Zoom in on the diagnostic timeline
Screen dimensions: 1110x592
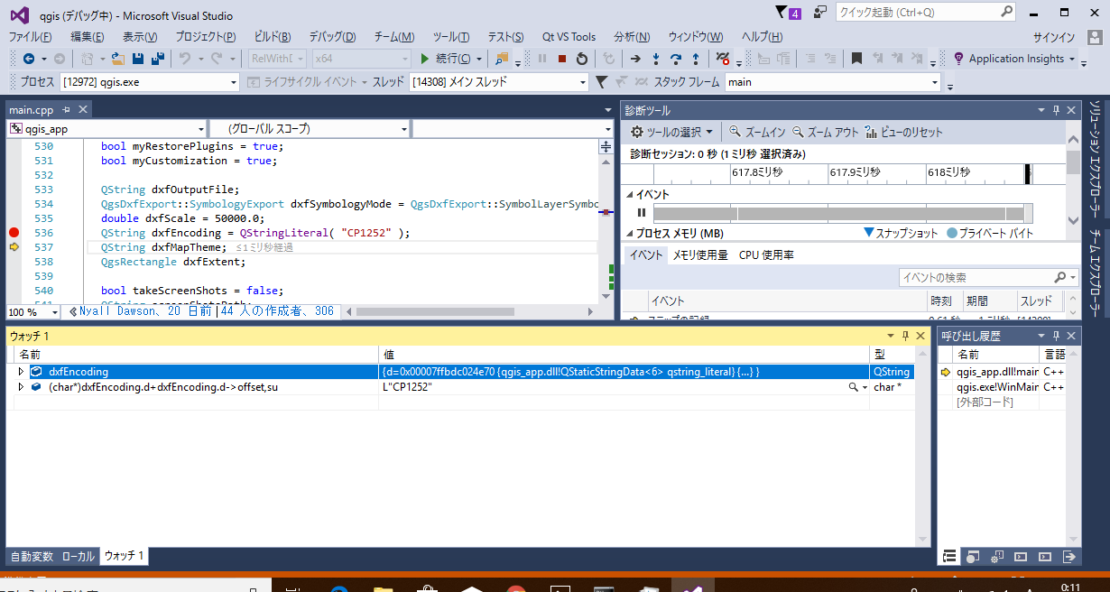757,132
